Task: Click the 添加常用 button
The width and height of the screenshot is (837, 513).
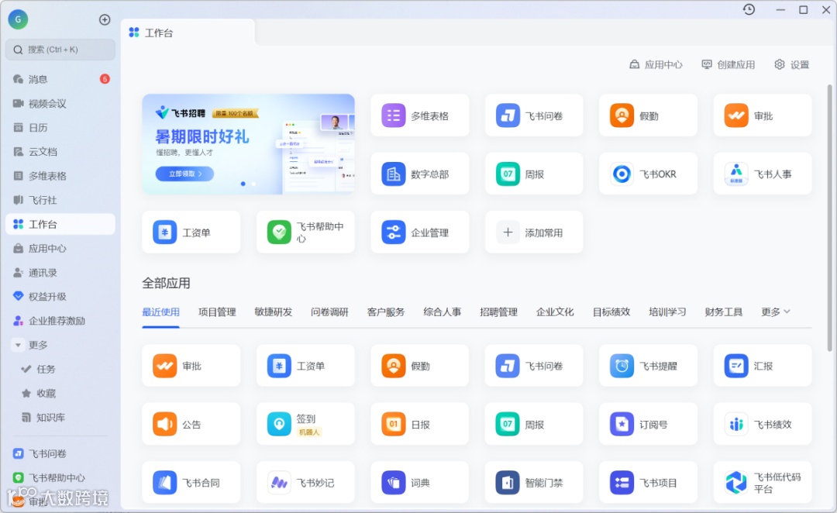Action: 534,232
